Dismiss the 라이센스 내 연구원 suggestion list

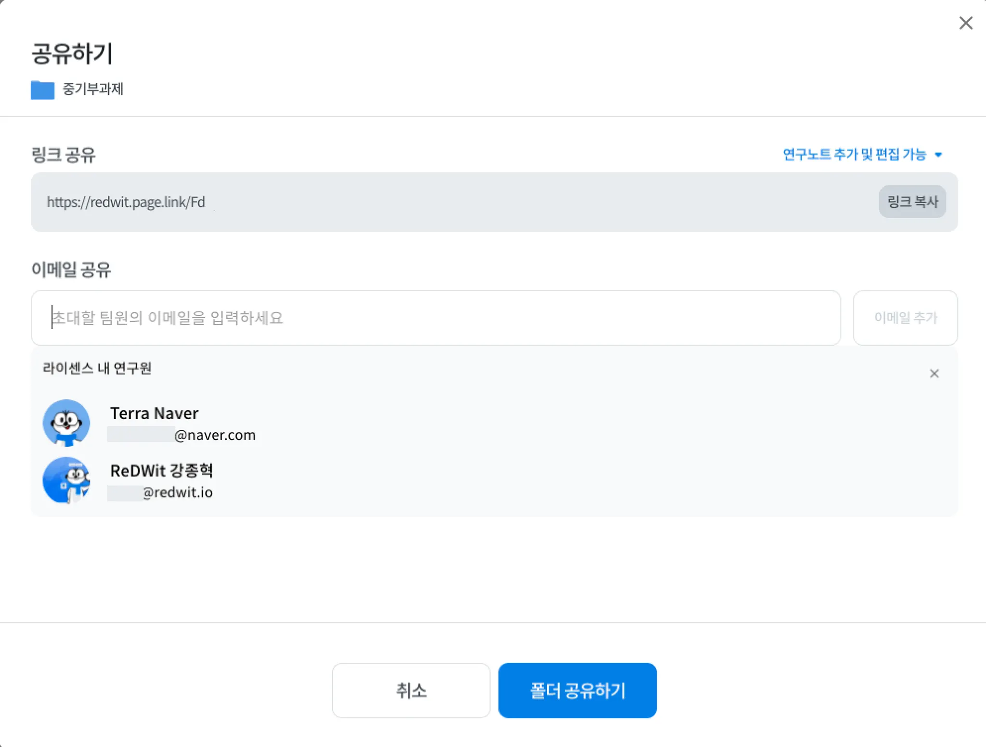934,373
